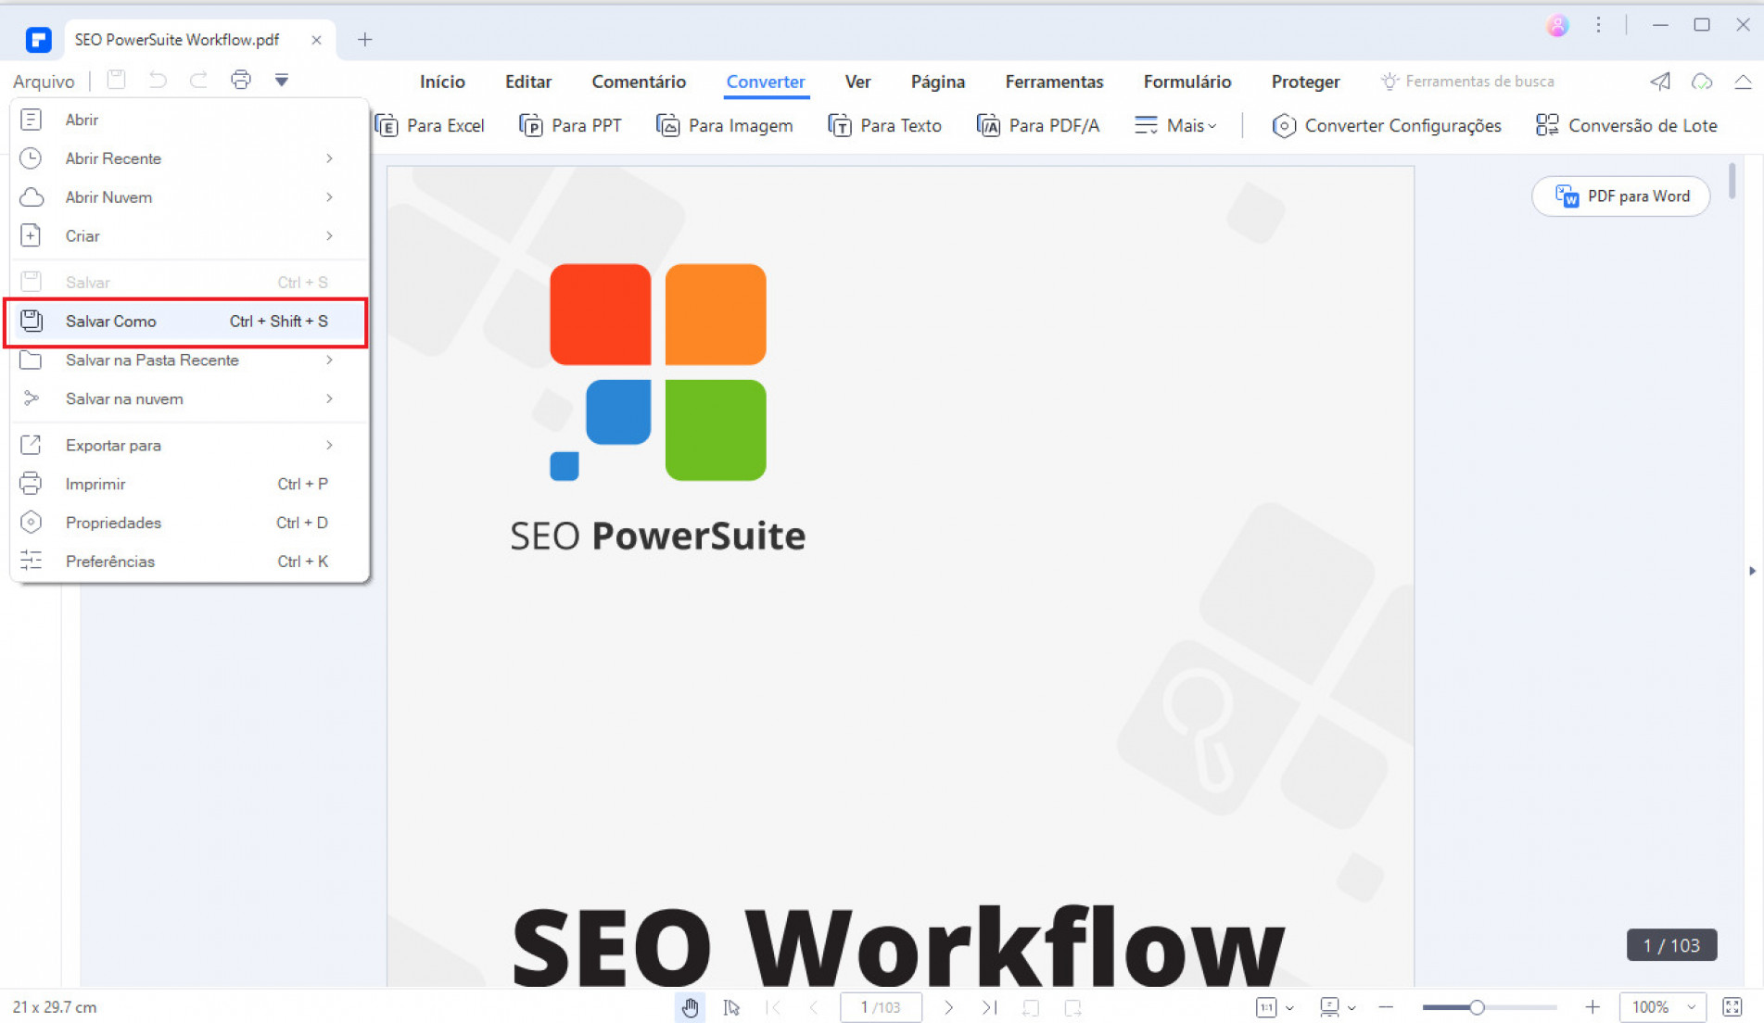Viewport: 1764px width, 1023px height.
Task: Select the arrow selection tool in status bar
Action: (x=731, y=1007)
